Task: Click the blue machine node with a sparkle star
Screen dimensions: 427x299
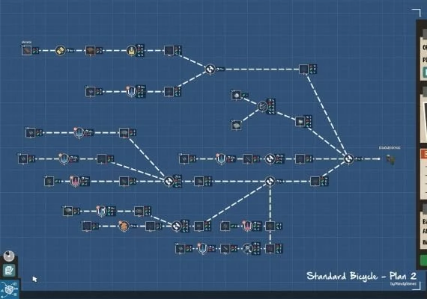Action: (x=102, y=211)
